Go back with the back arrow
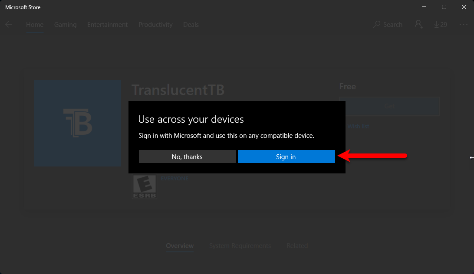The height and width of the screenshot is (274, 474). tap(9, 24)
